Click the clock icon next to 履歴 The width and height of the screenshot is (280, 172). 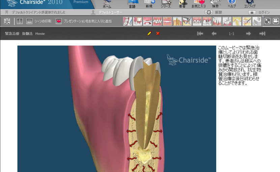point(208,12)
